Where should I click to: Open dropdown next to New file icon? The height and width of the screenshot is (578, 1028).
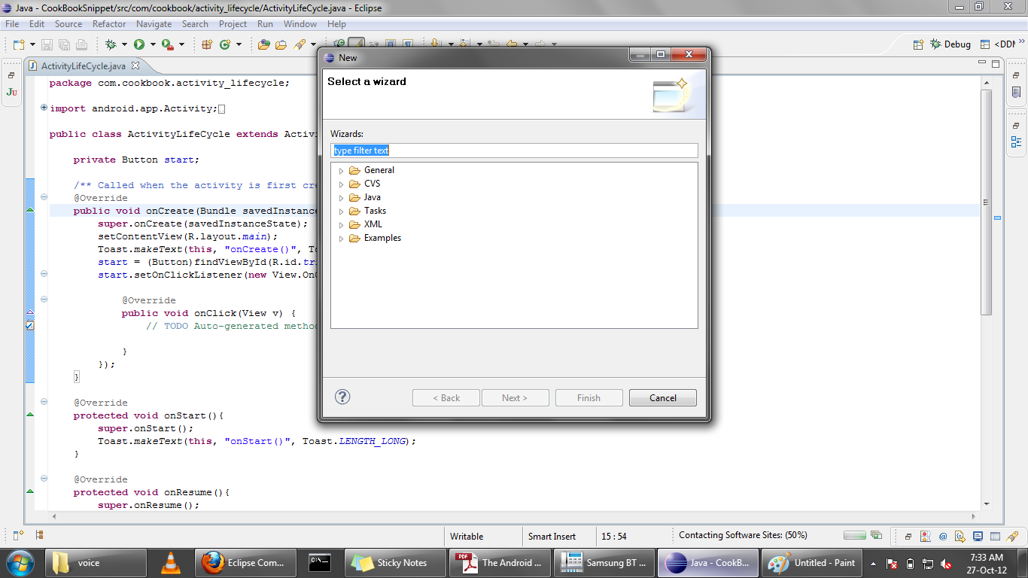coord(32,45)
